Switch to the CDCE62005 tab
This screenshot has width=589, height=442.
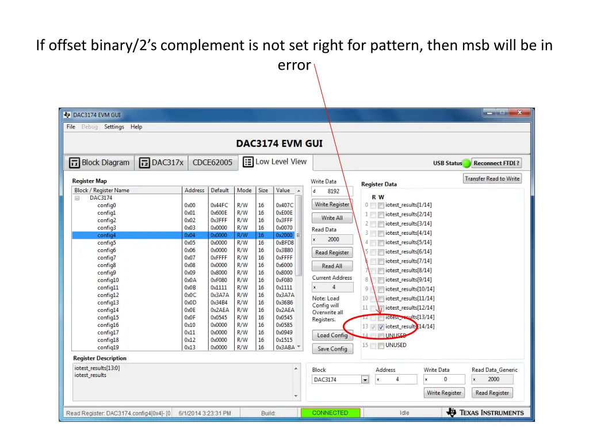point(213,162)
